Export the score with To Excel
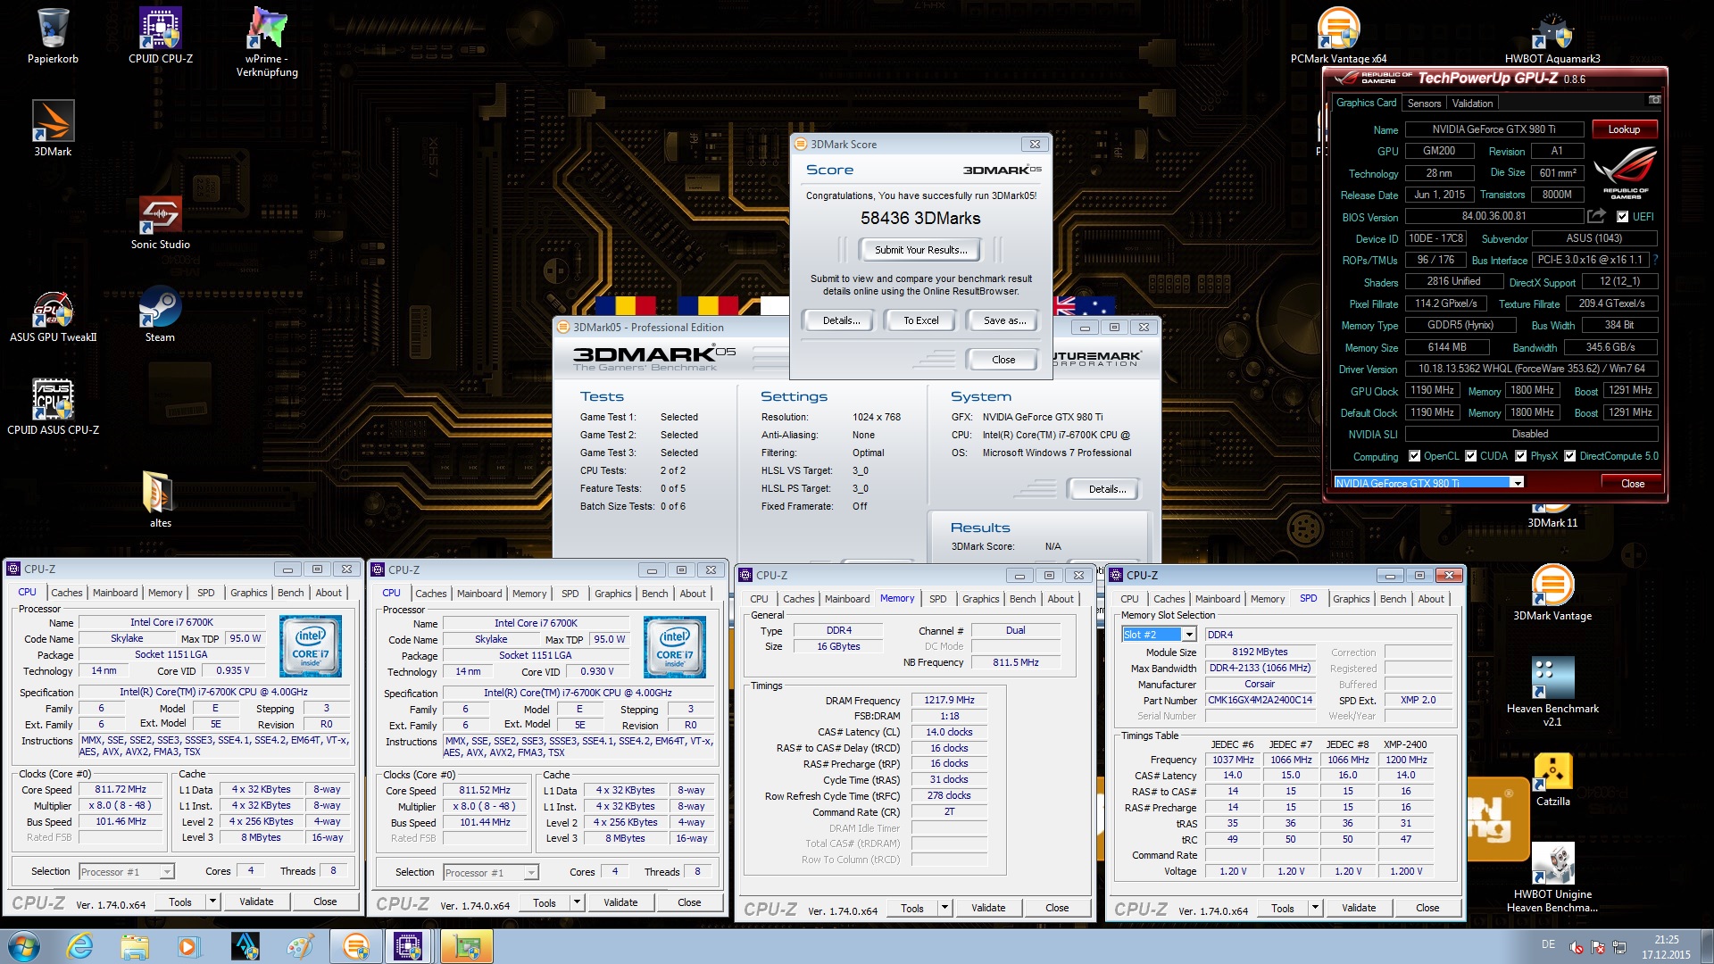 (920, 320)
